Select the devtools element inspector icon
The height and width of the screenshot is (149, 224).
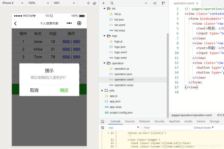tap(103, 122)
